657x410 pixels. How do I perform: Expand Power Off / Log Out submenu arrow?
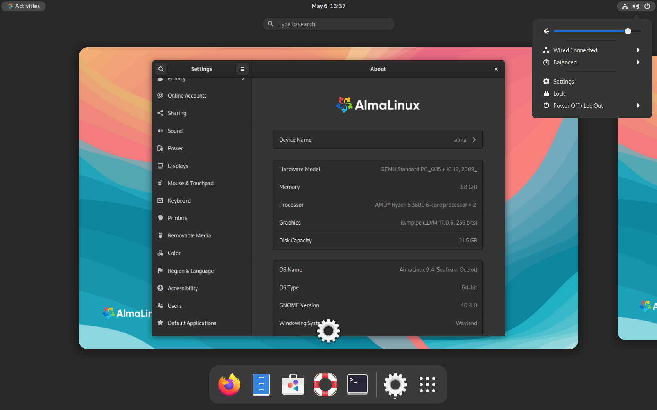tap(638, 105)
